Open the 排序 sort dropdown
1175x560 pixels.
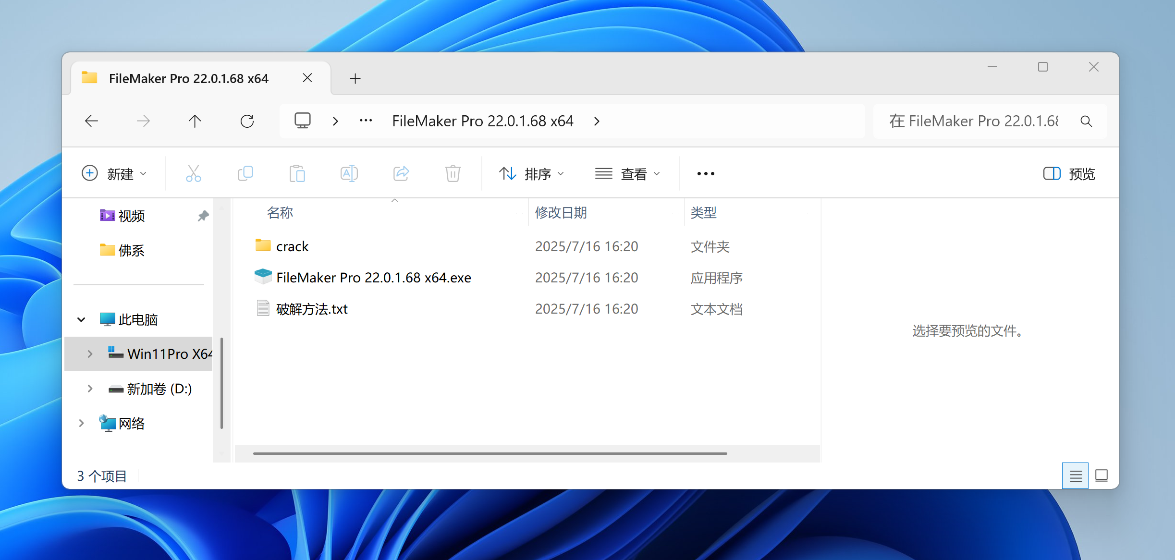coord(531,173)
